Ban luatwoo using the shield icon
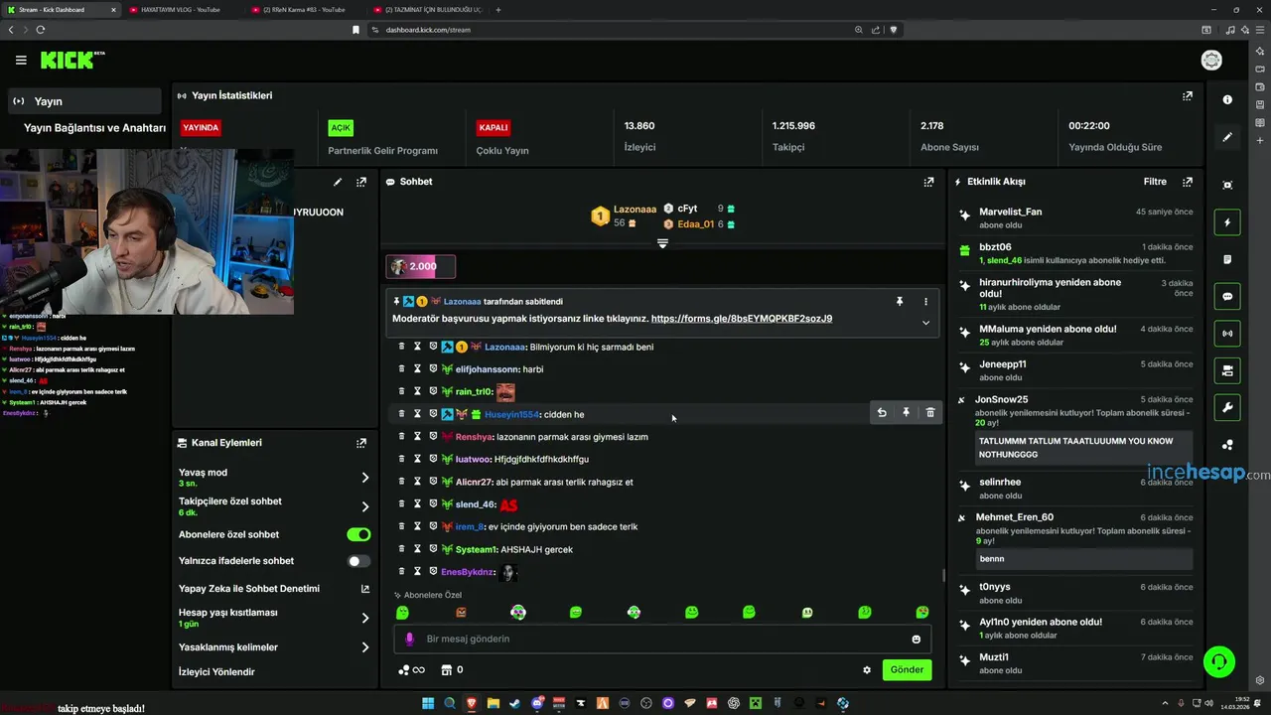The image size is (1271, 715). (433, 460)
